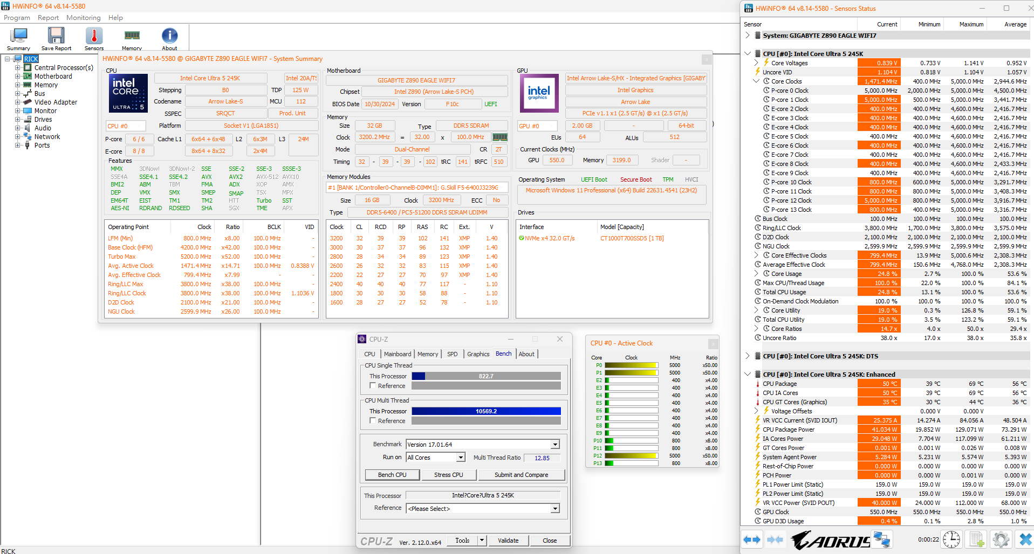
Task: Expand the Core Effective Clocks group
Action: point(756,255)
